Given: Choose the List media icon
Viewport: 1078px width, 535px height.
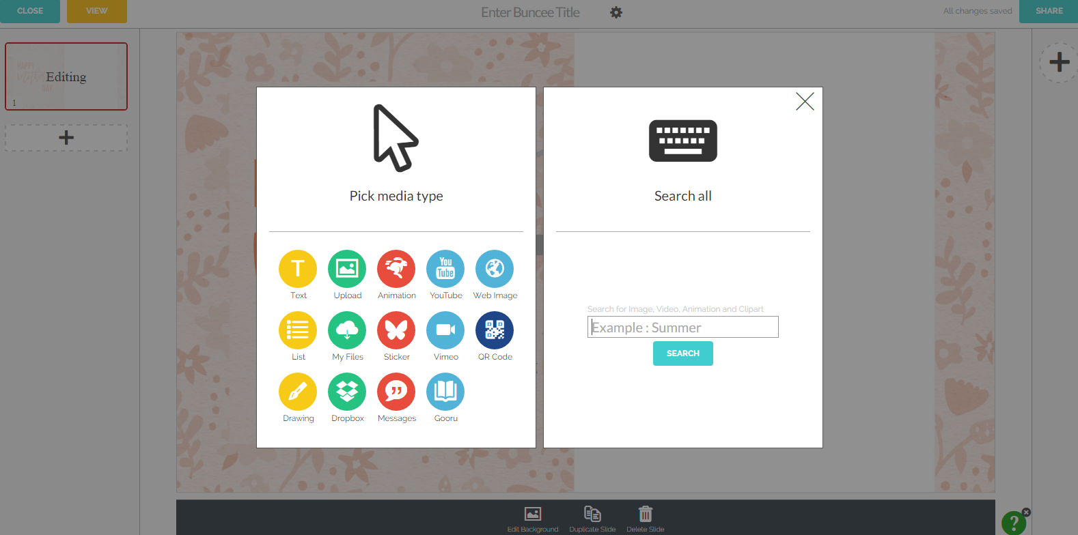Looking at the screenshot, I should pos(298,330).
